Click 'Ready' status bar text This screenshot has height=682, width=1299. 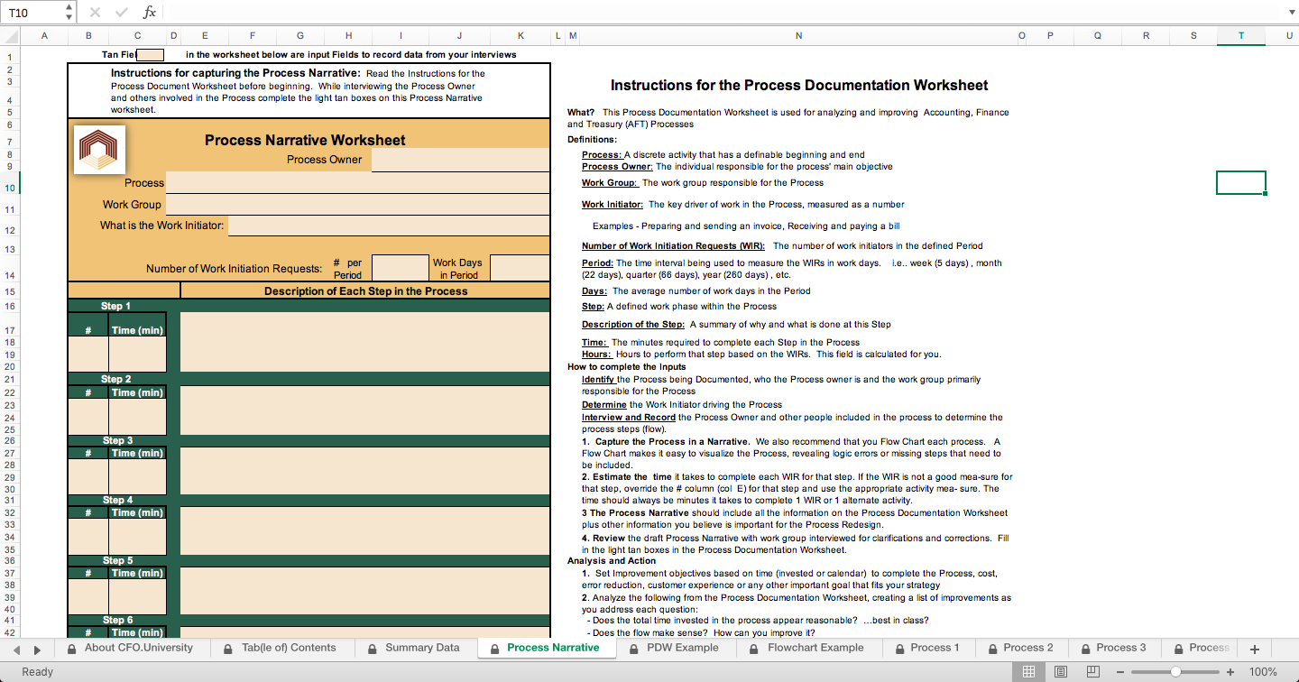[38, 671]
